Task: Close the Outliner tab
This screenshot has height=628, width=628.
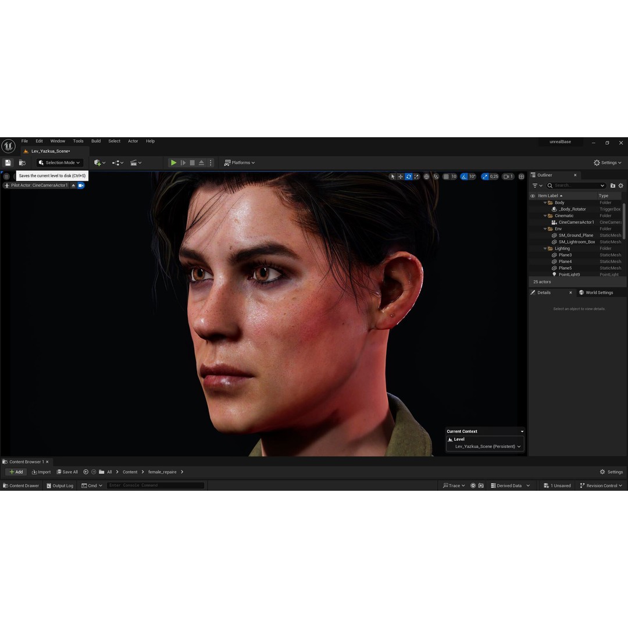Action: (x=575, y=175)
